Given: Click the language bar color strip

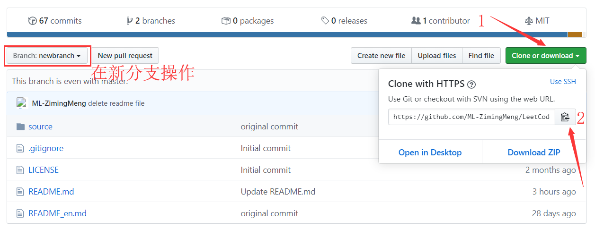Looking at the screenshot, I should point(284,34).
